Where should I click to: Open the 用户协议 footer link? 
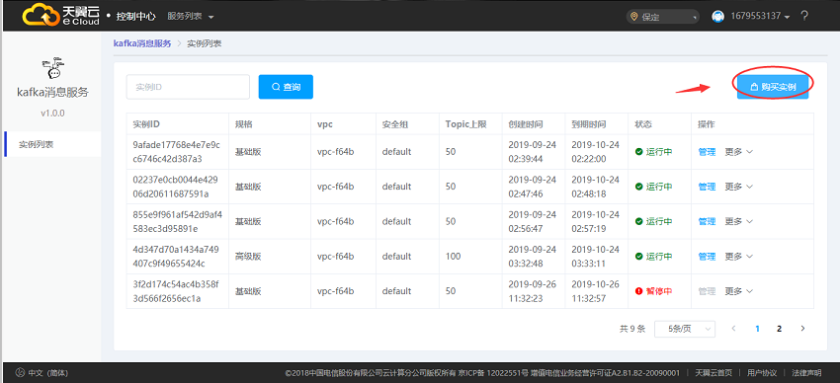point(761,373)
